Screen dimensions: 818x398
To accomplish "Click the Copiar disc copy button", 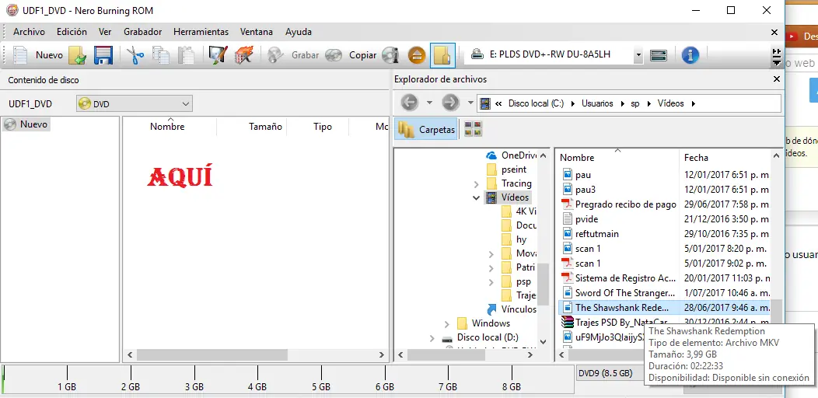I will (x=351, y=54).
